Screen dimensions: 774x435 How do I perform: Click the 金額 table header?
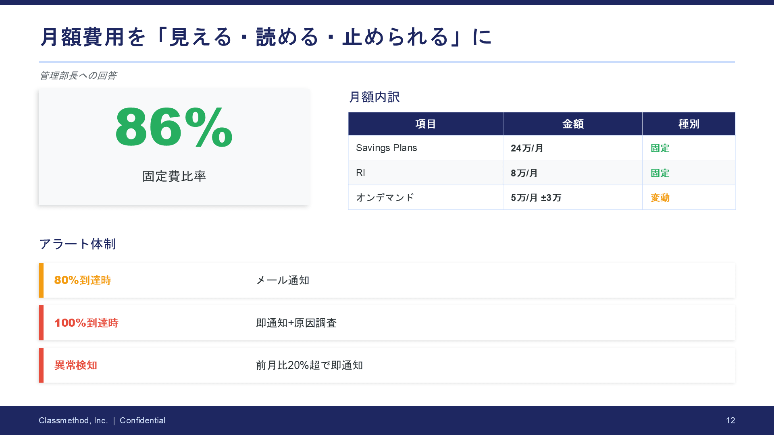coord(572,124)
